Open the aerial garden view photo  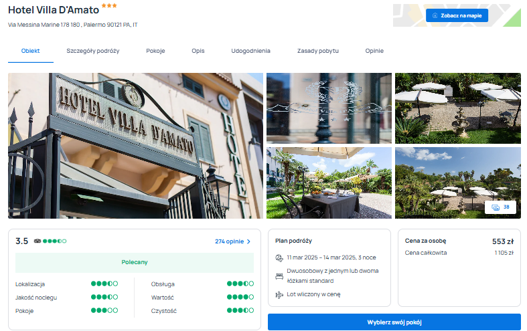pos(458,183)
